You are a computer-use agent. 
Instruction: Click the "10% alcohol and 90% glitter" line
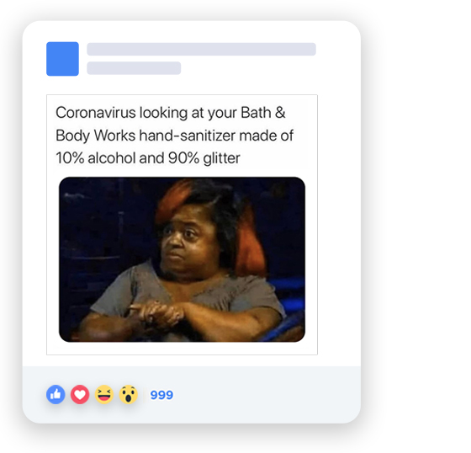pyautogui.click(x=148, y=158)
